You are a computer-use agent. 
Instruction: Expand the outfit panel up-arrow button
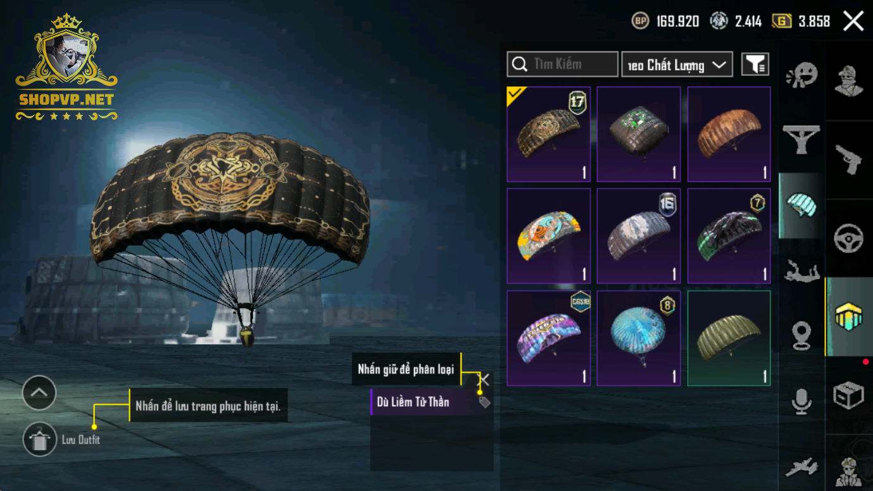(x=39, y=393)
